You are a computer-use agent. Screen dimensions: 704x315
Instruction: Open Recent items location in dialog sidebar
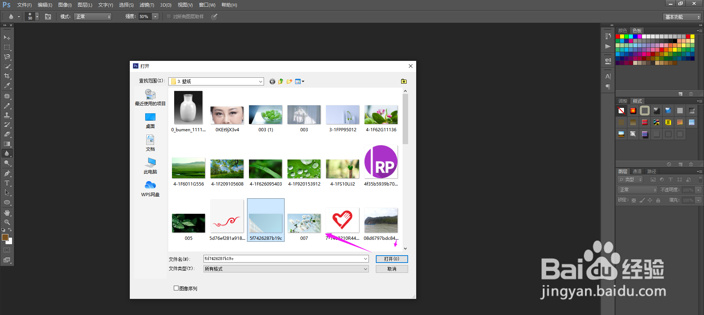tap(150, 98)
